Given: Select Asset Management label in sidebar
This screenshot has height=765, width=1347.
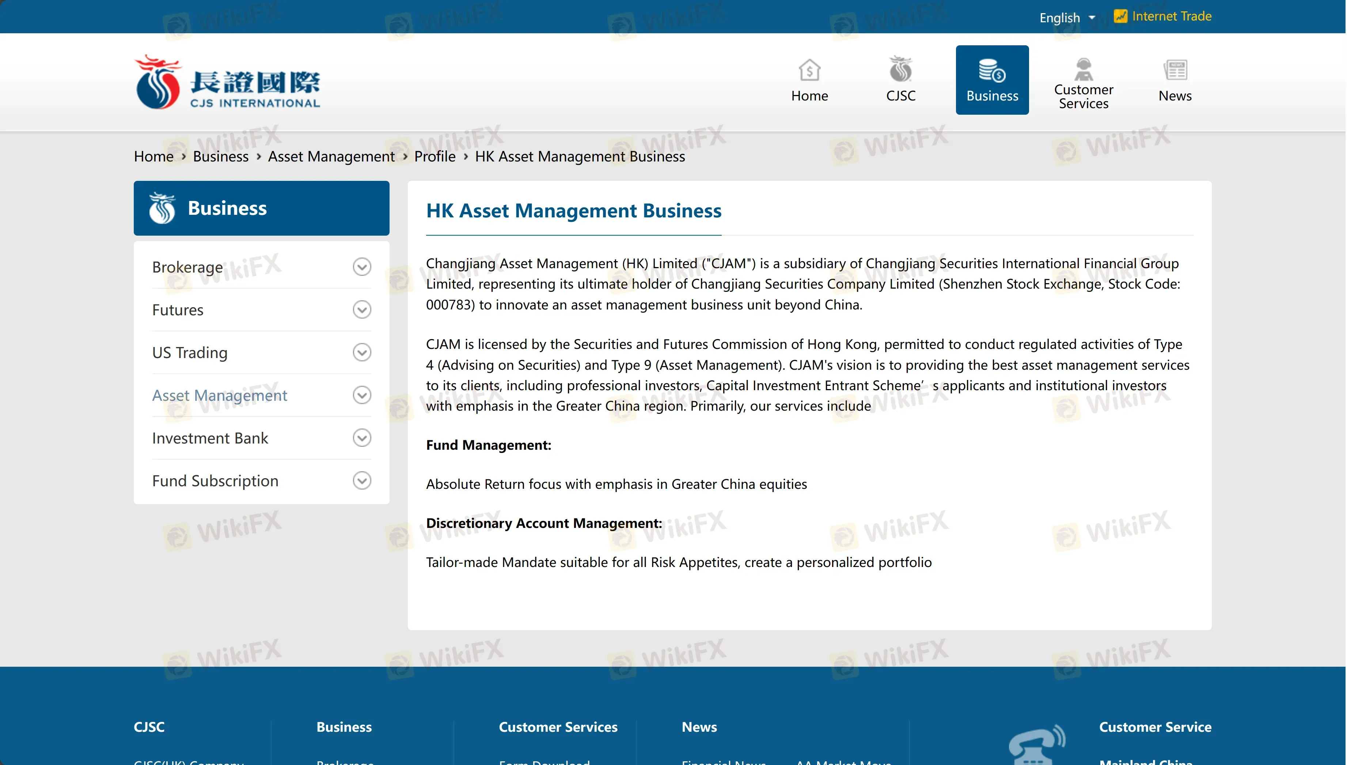Looking at the screenshot, I should point(220,395).
